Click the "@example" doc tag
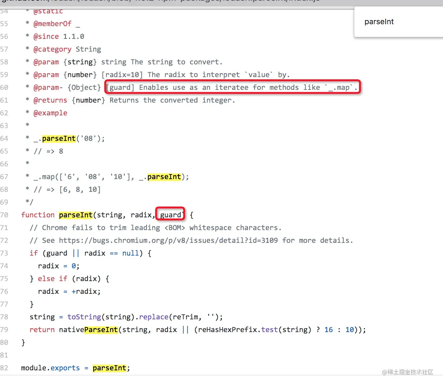Viewport: 443px width, 385px height. [50, 113]
